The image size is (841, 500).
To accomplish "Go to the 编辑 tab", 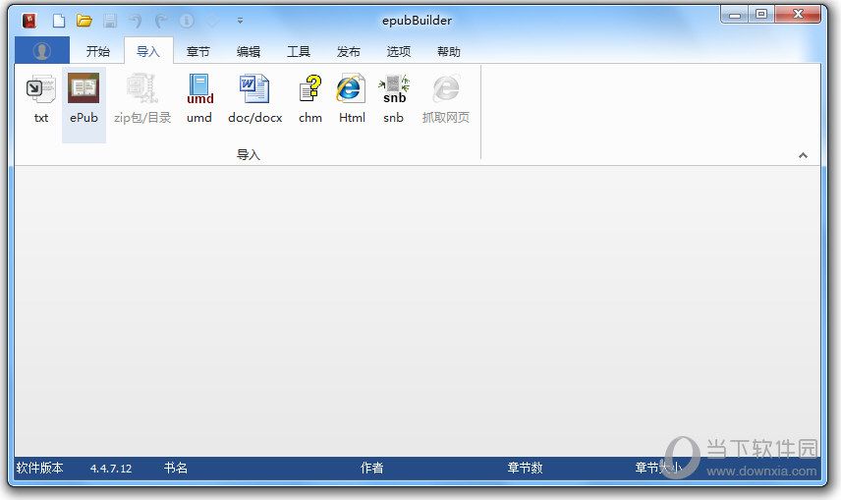I will 249,51.
